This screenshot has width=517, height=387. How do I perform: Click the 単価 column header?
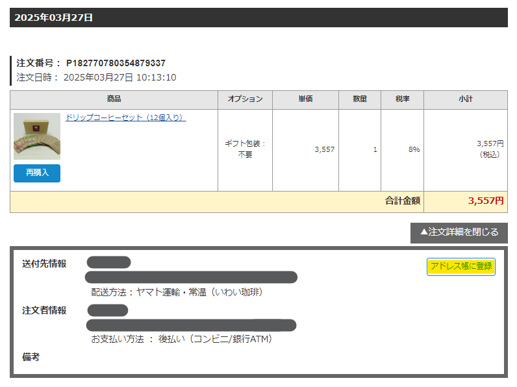305,99
